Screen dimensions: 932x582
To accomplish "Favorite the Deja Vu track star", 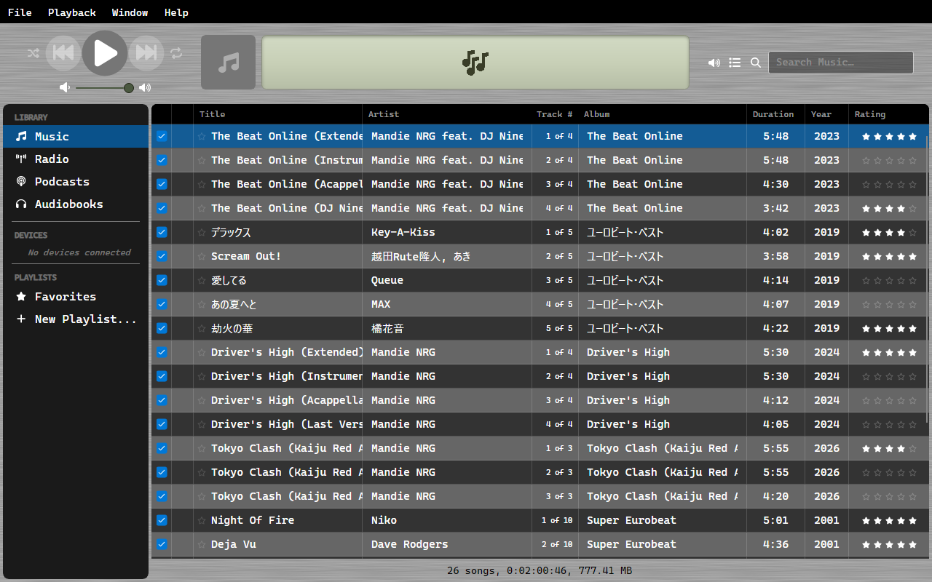I will point(202,544).
